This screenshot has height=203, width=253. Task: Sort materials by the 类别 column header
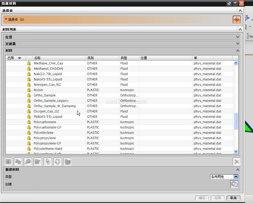tap(102, 58)
